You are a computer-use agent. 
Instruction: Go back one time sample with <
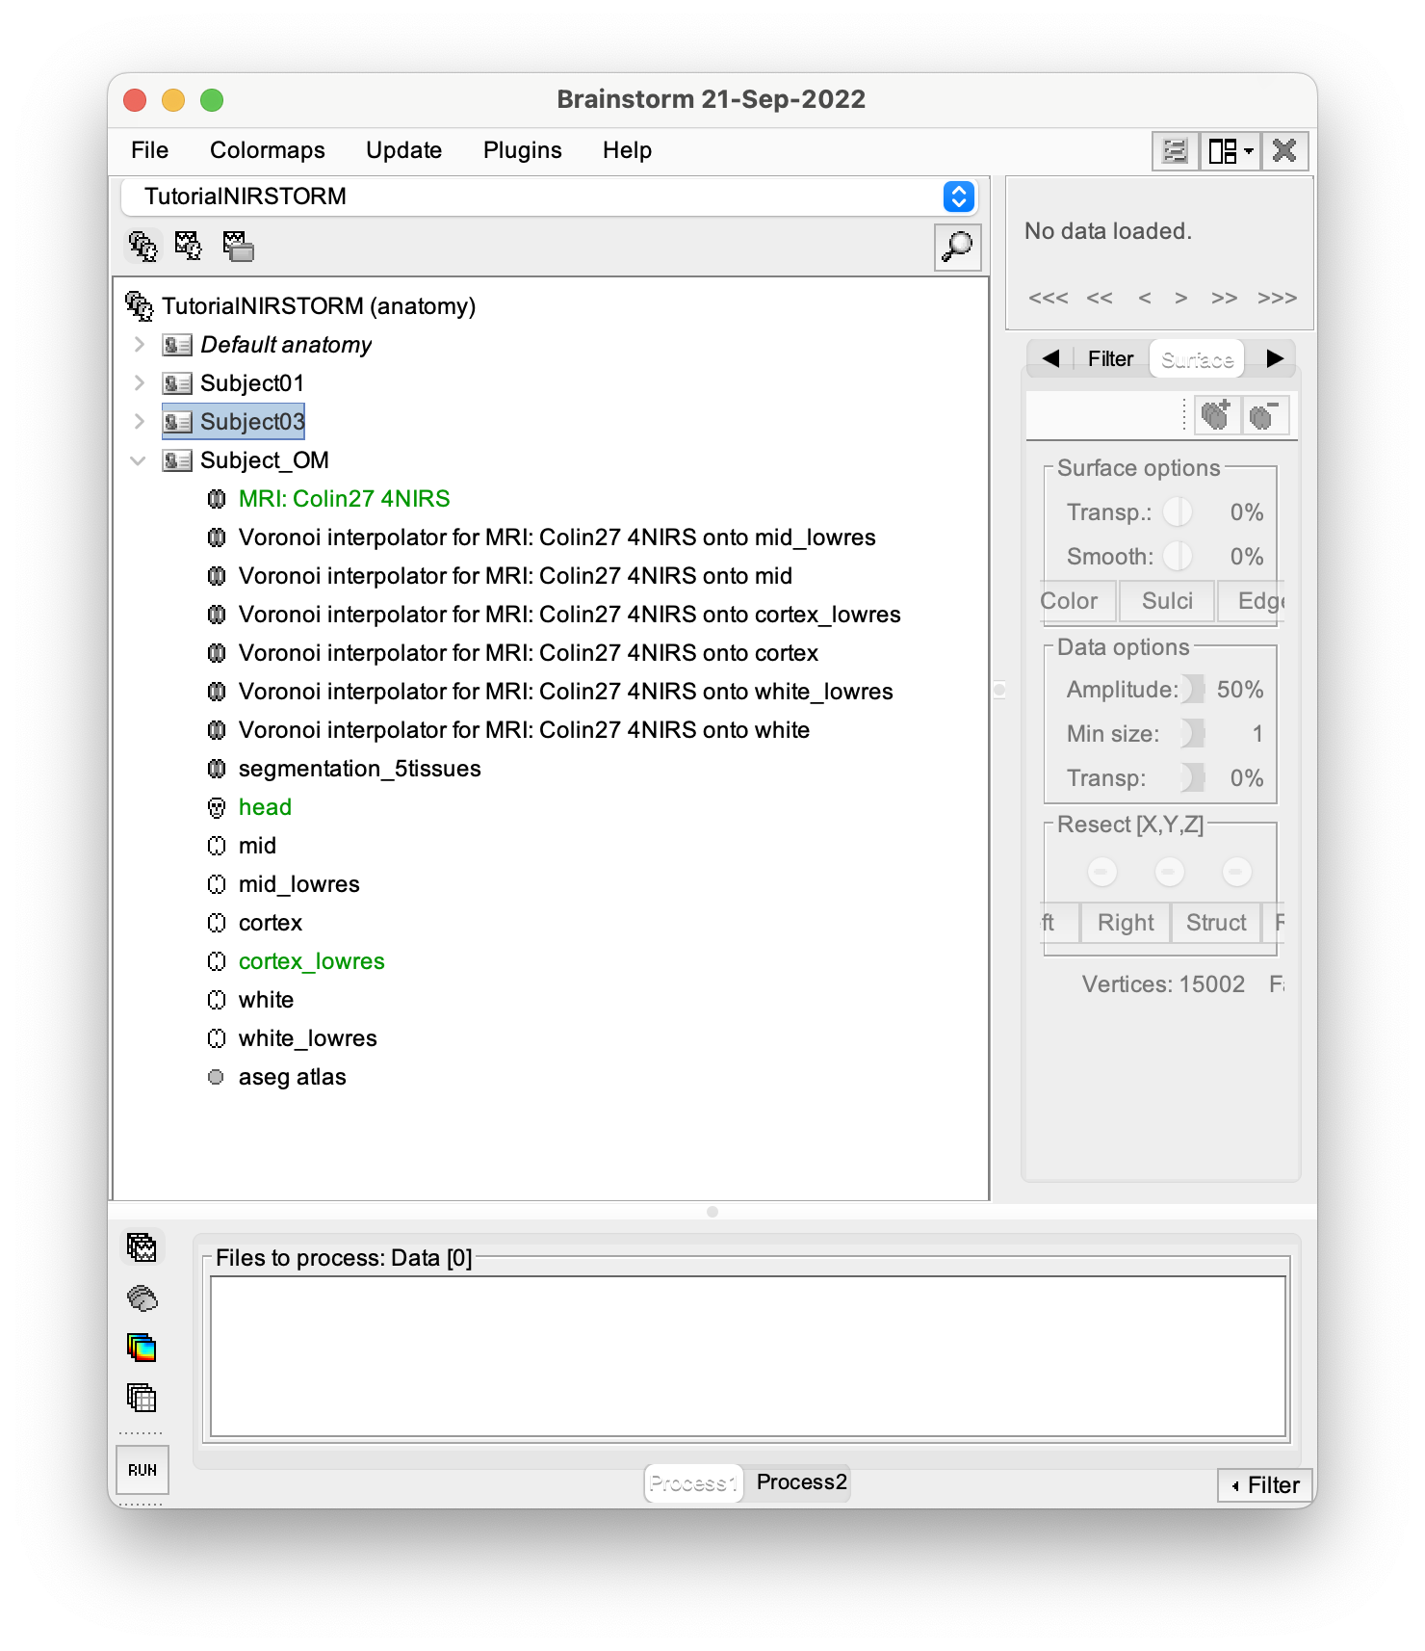[x=1144, y=298]
